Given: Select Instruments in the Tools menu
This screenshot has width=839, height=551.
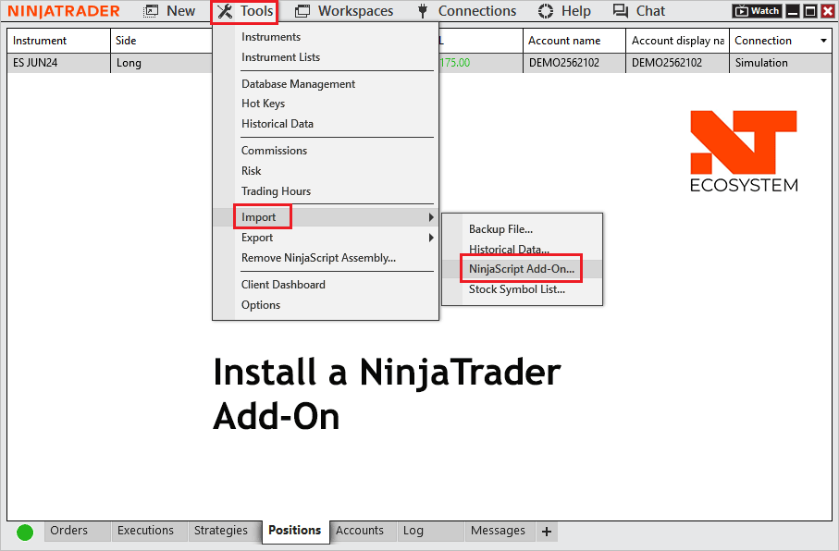Looking at the screenshot, I should [271, 37].
